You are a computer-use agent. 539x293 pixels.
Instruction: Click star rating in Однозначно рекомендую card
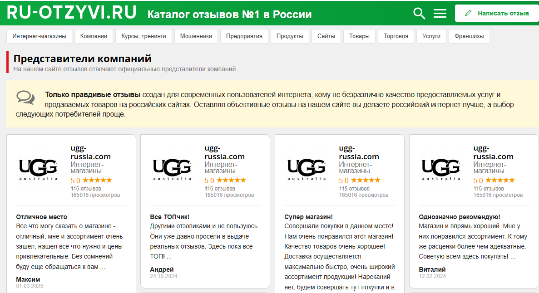coord(500,181)
